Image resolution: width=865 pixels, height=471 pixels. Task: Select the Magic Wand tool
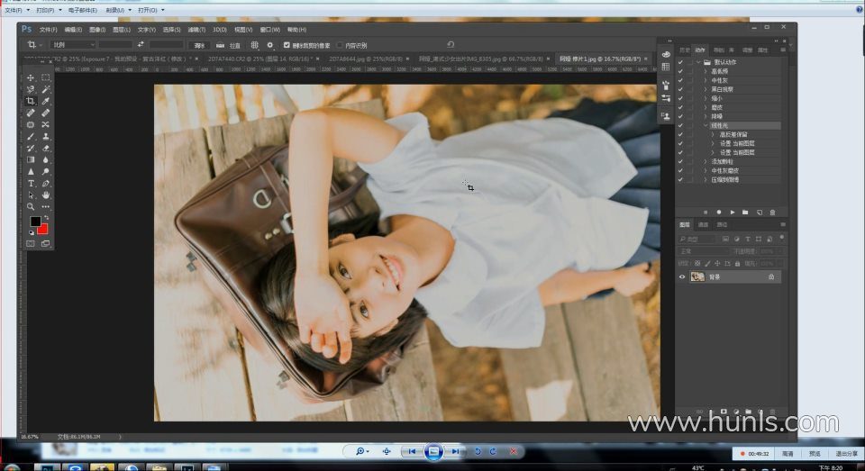point(46,89)
